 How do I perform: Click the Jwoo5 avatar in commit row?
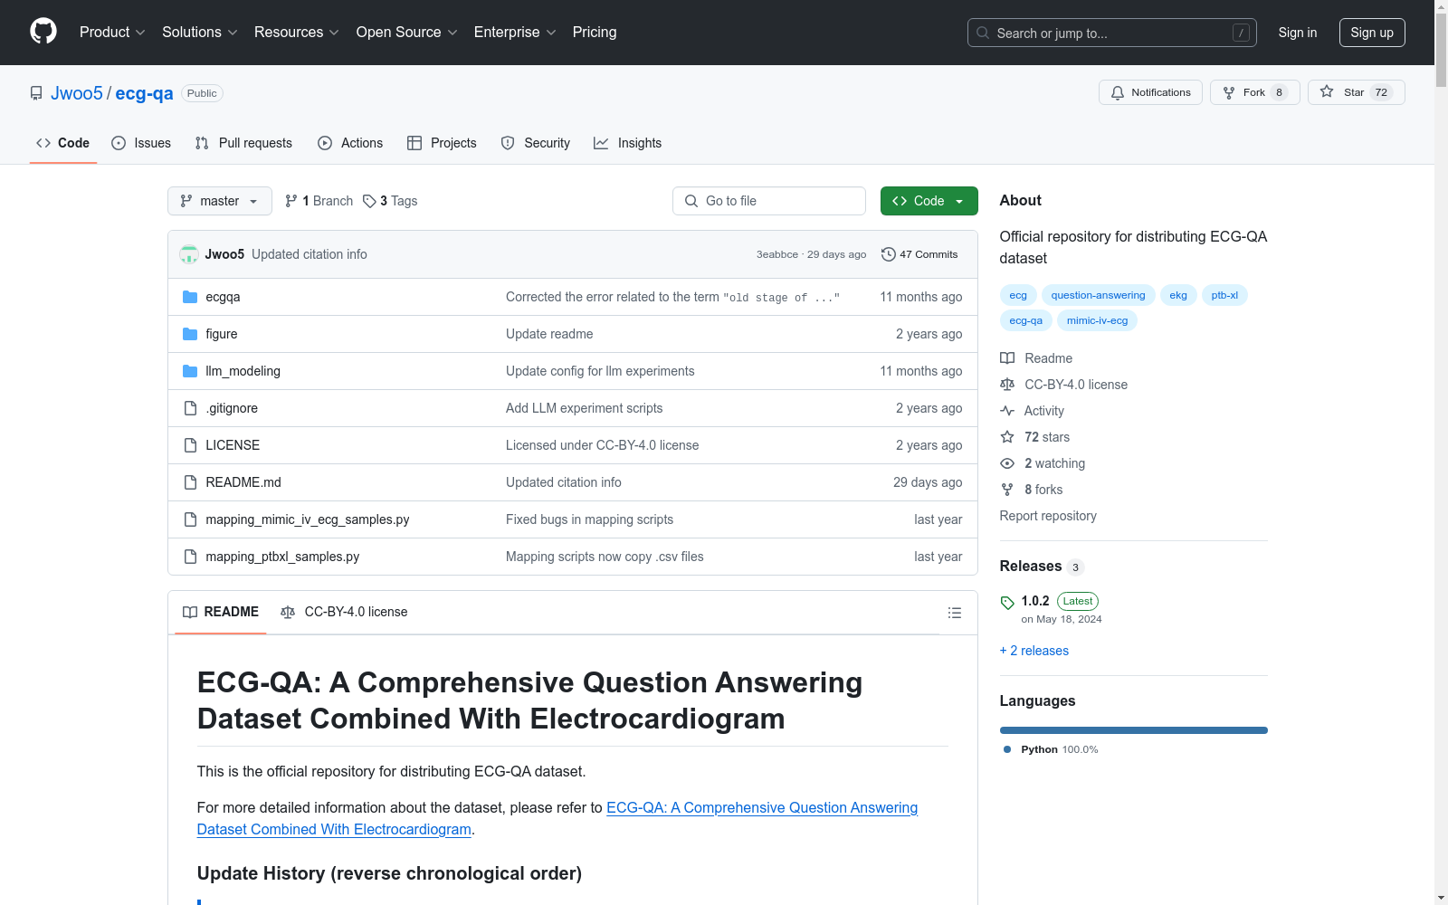click(x=189, y=254)
